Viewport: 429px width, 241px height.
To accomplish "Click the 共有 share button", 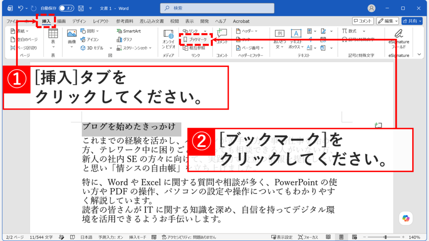I will (x=412, y=21).
